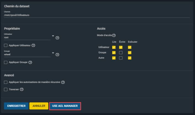Expand the Groupe wheel dropdown arrow

click(x=53, y=53)
